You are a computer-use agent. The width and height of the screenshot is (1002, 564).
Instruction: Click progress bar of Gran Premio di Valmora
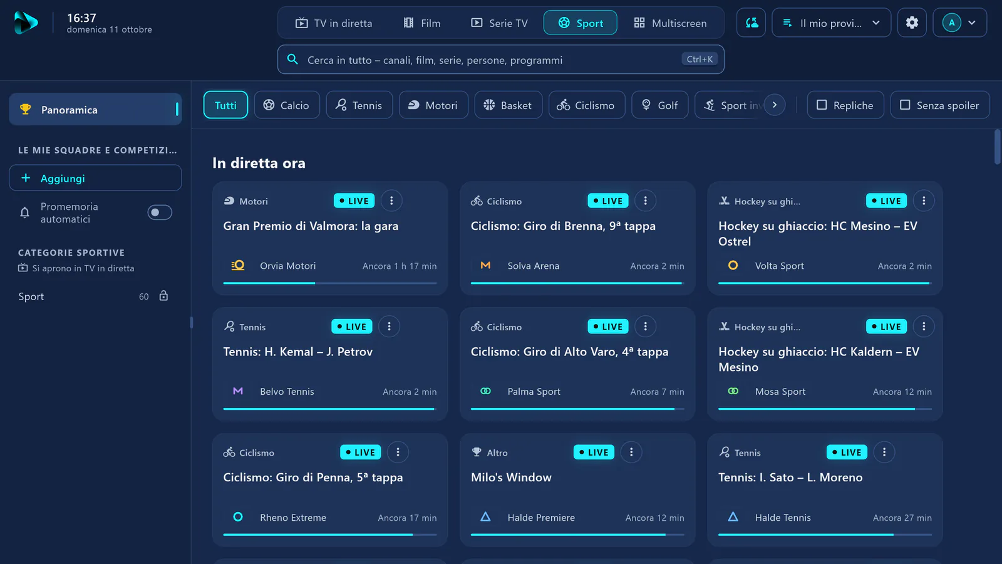(x=330, y=283)
